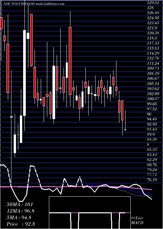The image size is (163, 229).
Task: Select the 5MA : 94.8 readout
Action: click(x=19, y=218)
